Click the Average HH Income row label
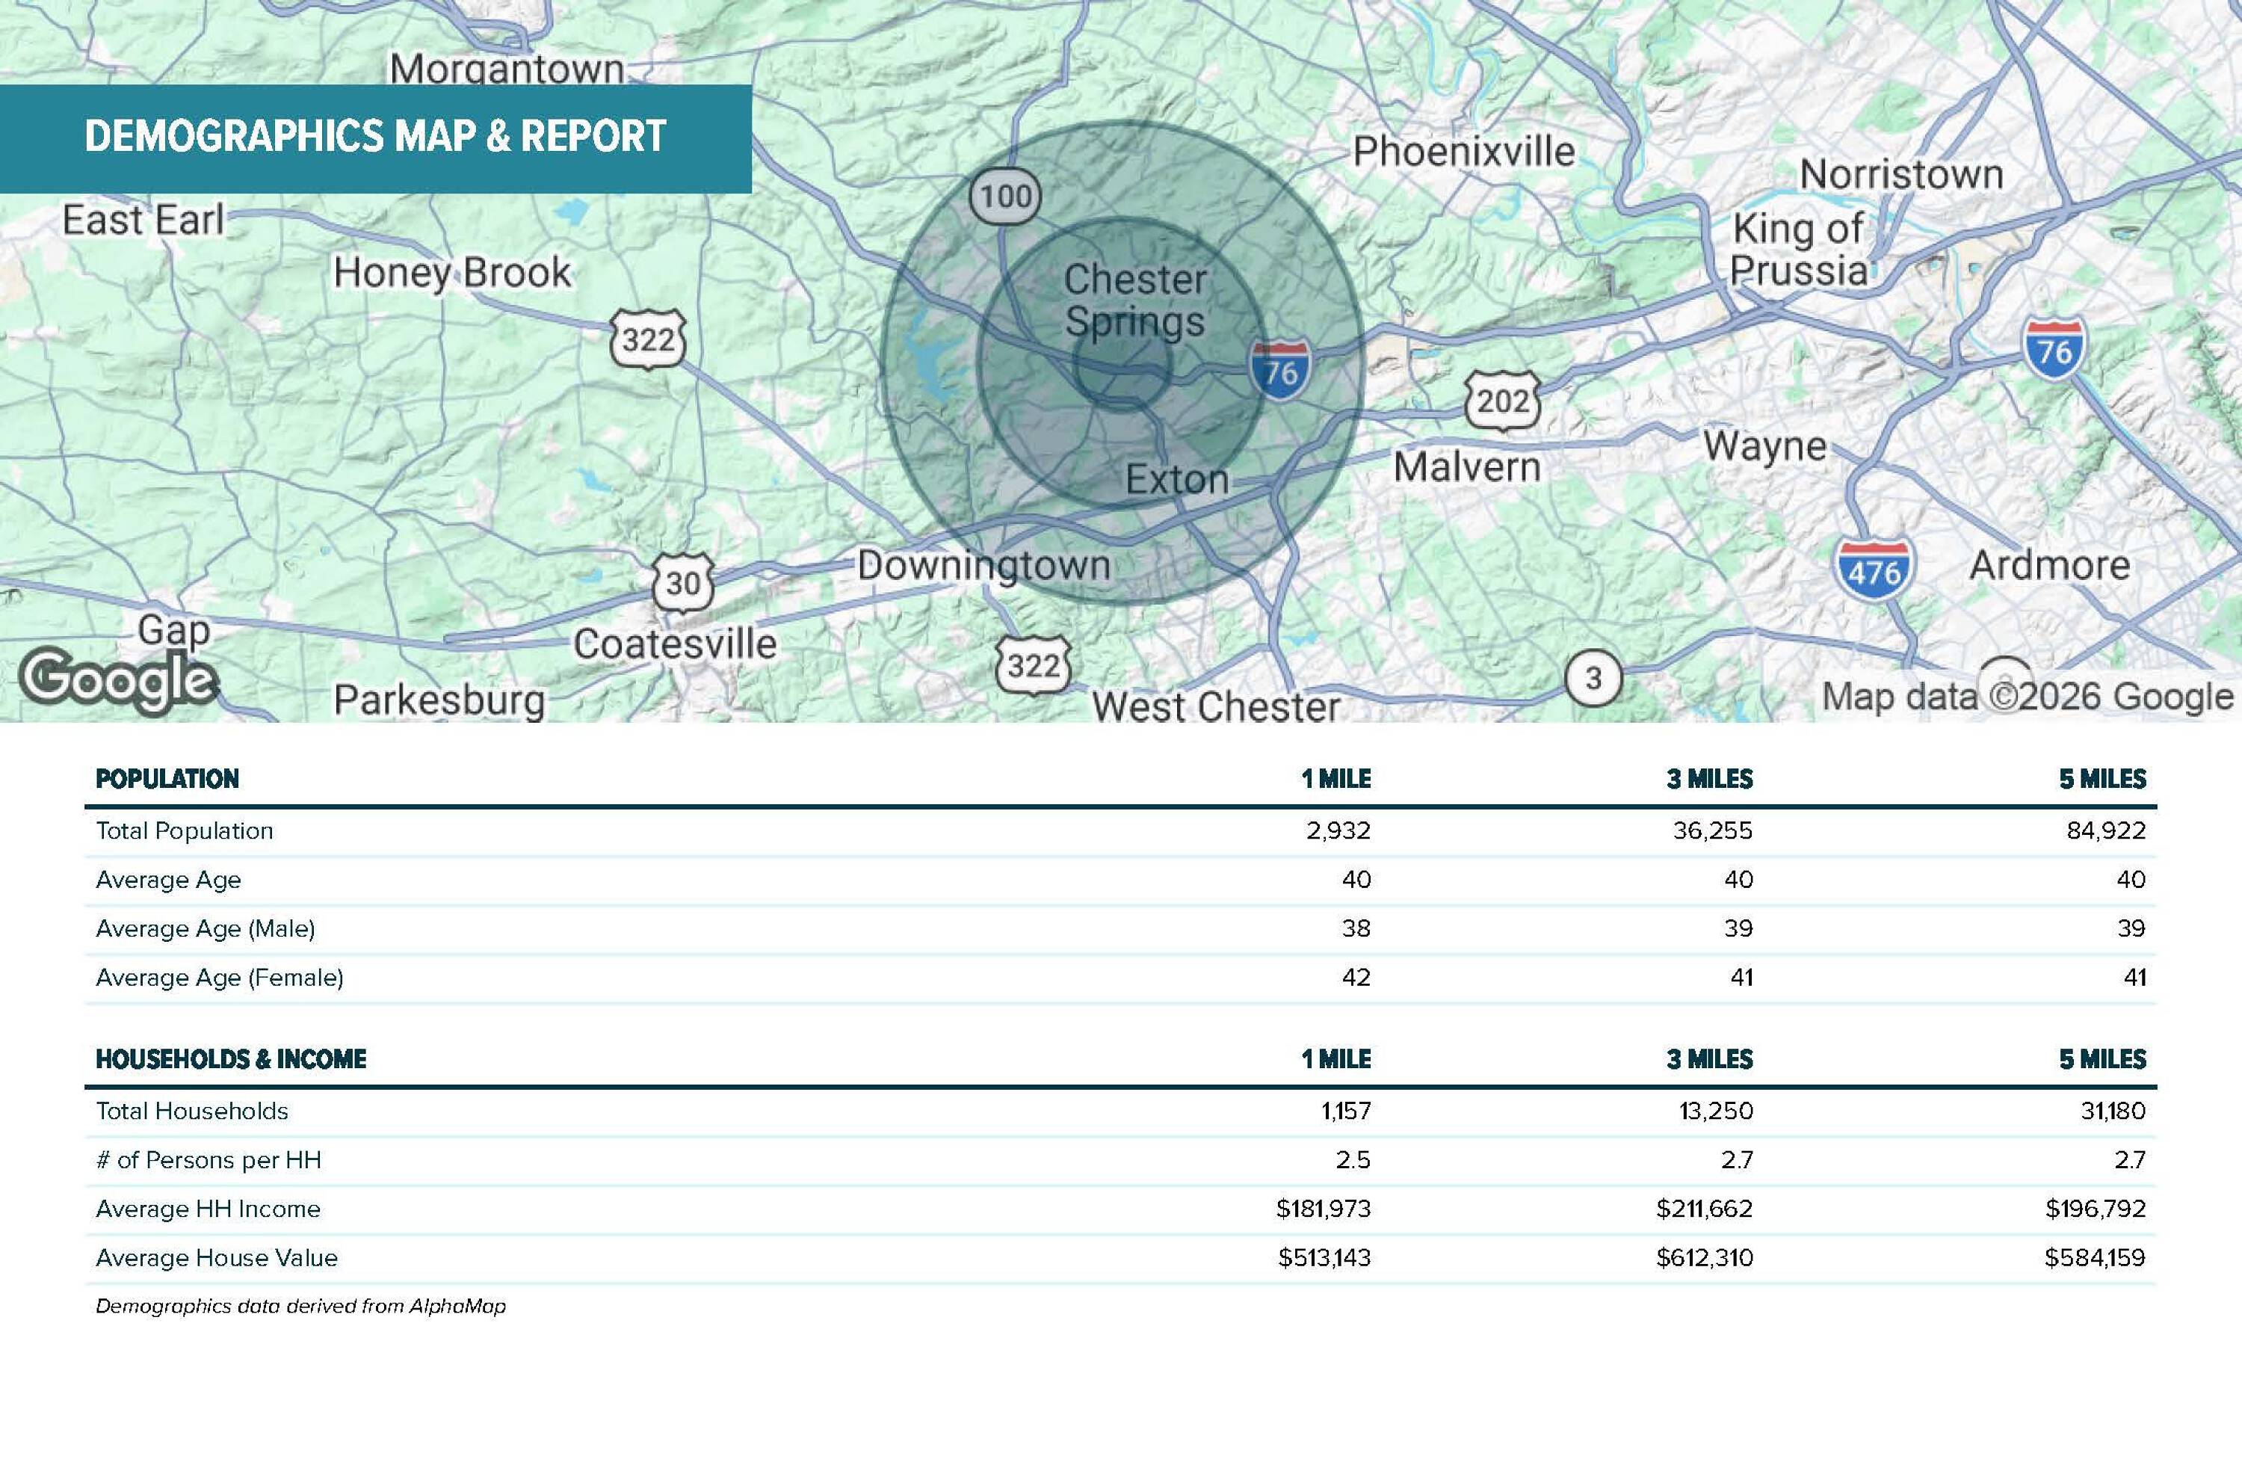 [209, 1209]
